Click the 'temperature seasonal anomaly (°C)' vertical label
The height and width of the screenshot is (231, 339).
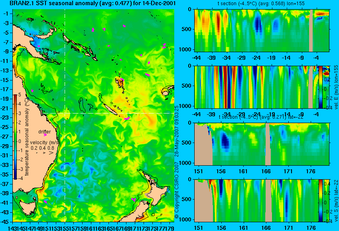point(27,137)
